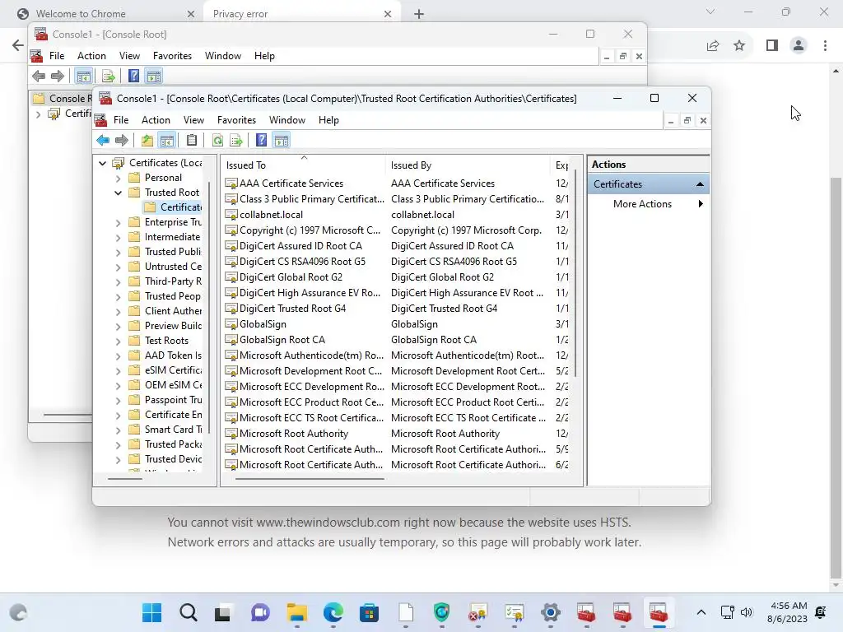Open File menu in the front console window
843x632 pixels.
(x=121, y=120)
